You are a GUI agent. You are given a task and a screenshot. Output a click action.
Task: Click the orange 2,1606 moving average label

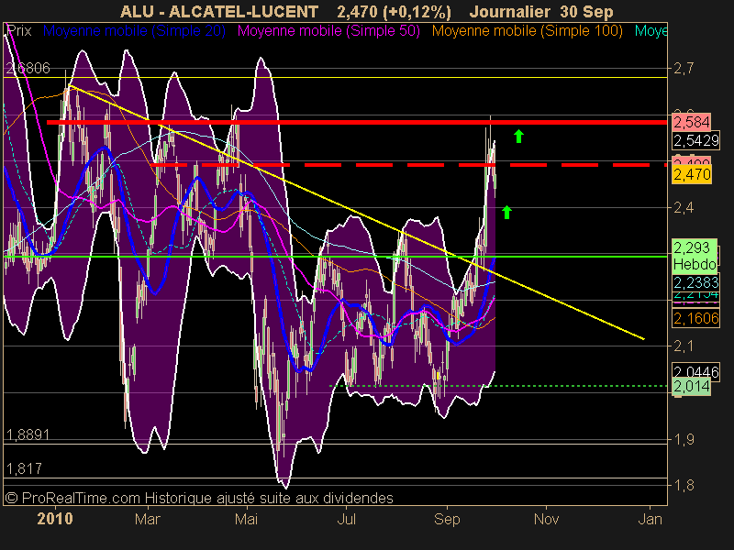coord(695,318)
